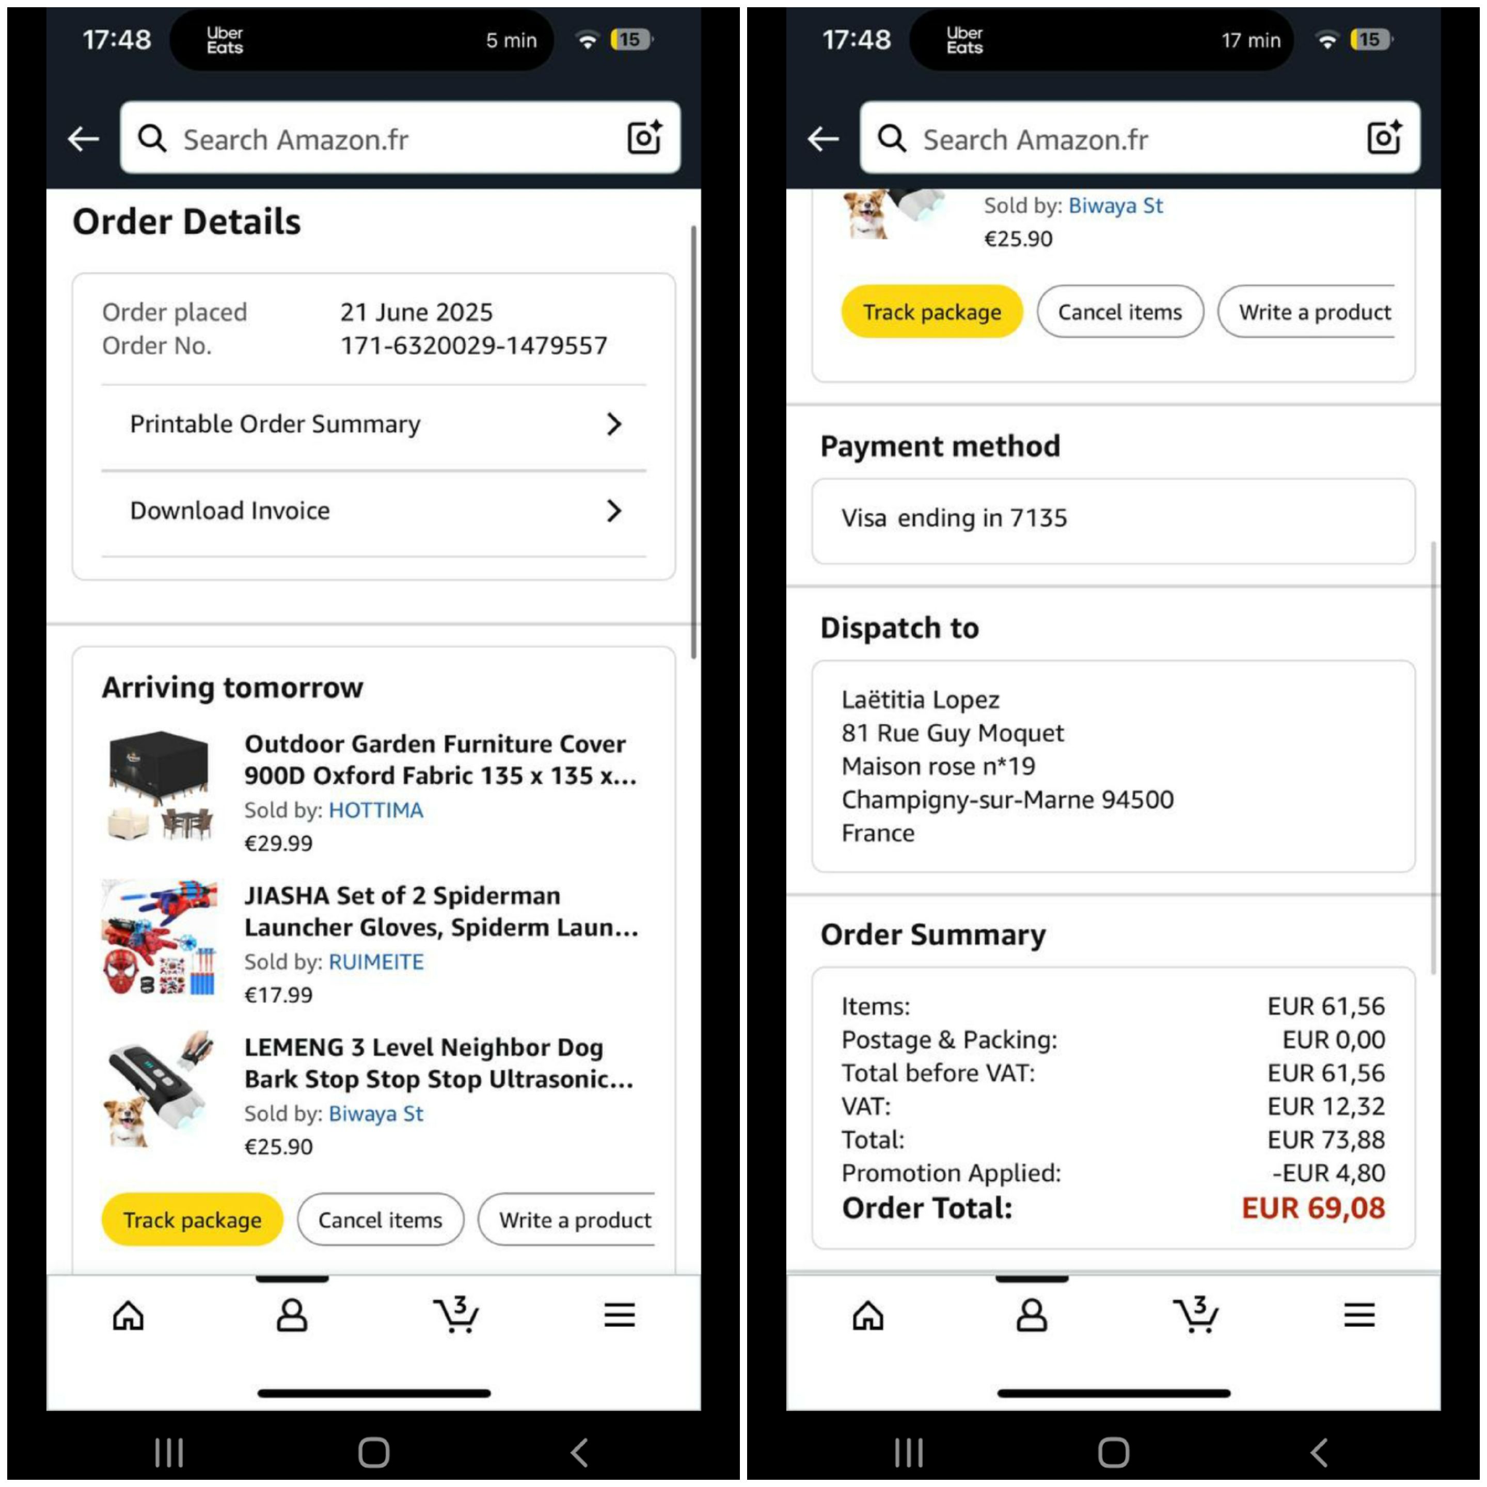Open account profile tab on left phone
Viewport: 1487px width, 1487px height.
(292, 1316)
